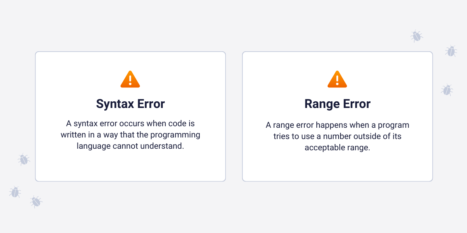
Task: Click the lowest bug icon in the bottom-left corner
Action: (36, 202)
